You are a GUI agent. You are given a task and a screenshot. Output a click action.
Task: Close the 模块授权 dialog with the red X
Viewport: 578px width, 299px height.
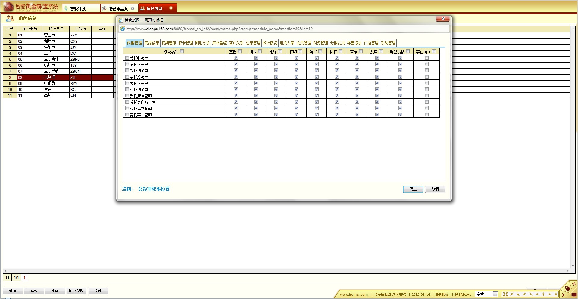click(443, 19)
